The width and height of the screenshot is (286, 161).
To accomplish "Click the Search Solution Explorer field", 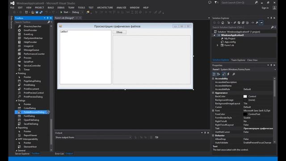I will tap(241, 27).
